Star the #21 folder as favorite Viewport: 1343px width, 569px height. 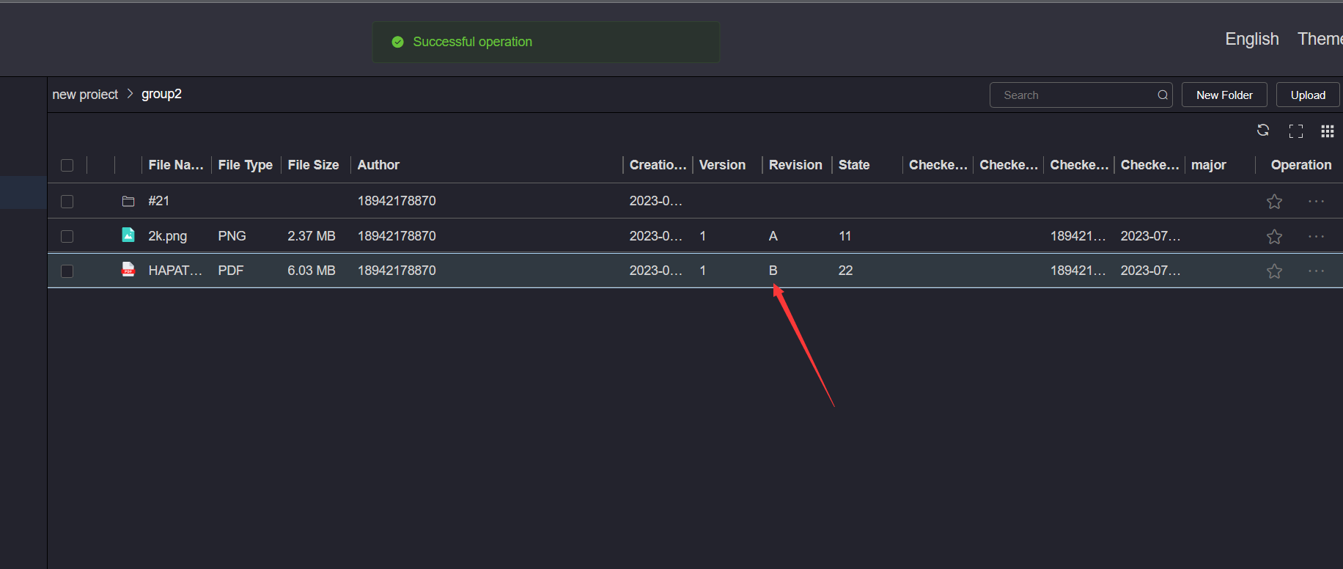tap(1274, 202)
